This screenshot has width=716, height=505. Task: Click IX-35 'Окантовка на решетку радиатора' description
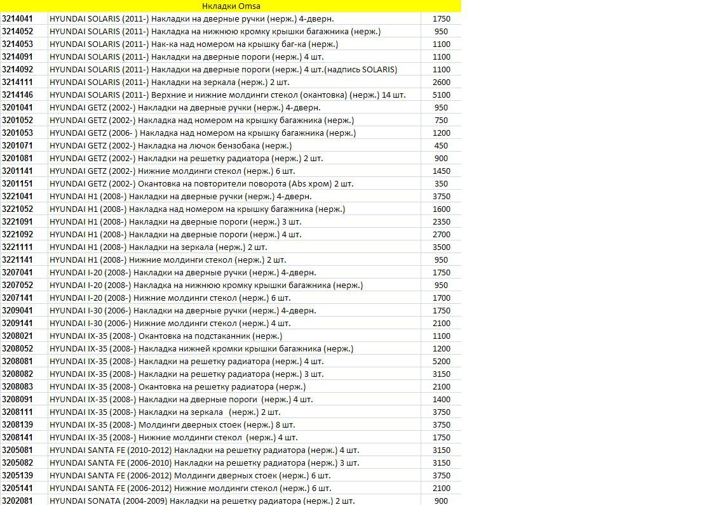(178, 387)
